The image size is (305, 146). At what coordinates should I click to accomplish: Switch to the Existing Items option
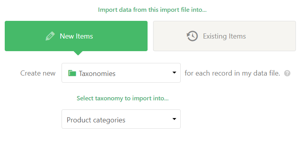225,36
